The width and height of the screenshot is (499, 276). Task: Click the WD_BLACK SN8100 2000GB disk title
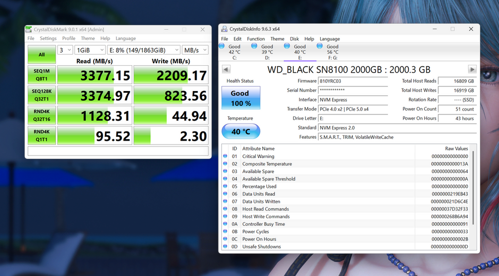(x=349, y=69)
